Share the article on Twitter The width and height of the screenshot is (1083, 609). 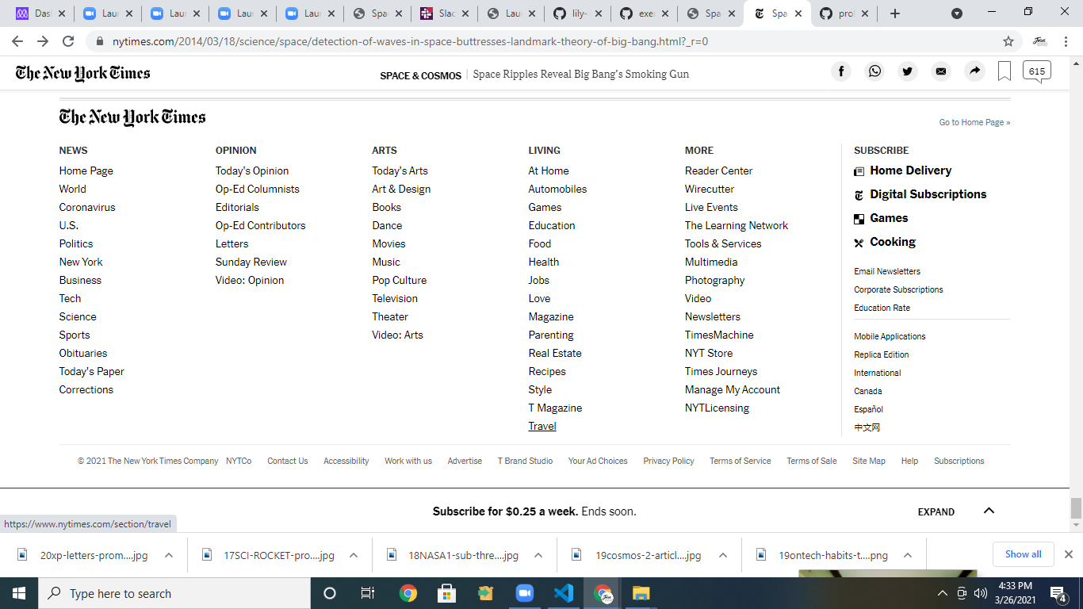(x=908, y=71)
